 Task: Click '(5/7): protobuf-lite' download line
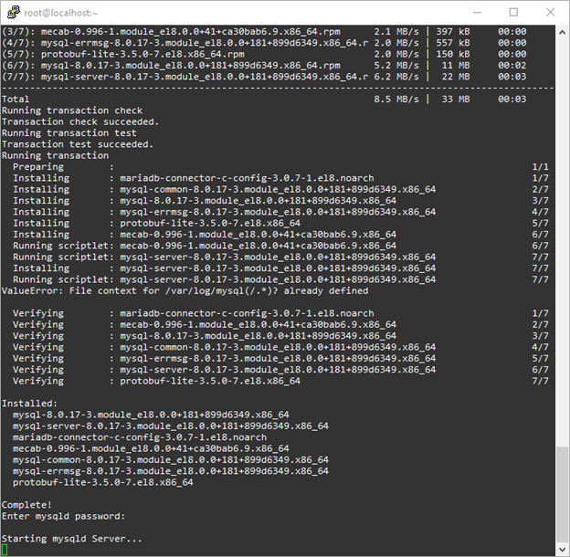(x=264, y=54)
